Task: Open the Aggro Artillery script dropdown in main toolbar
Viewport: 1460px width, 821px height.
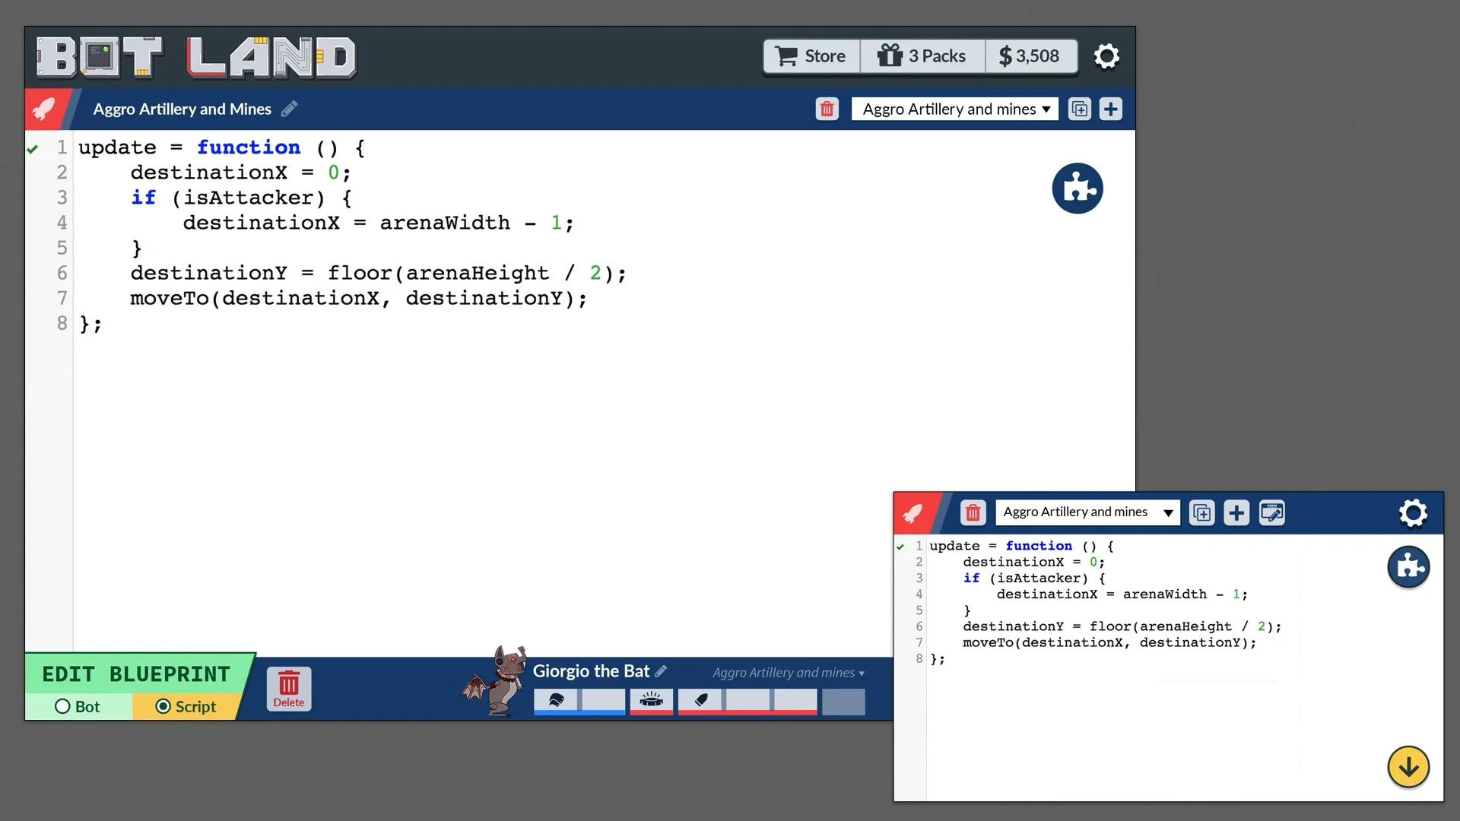Action: (x=955, y=109)
